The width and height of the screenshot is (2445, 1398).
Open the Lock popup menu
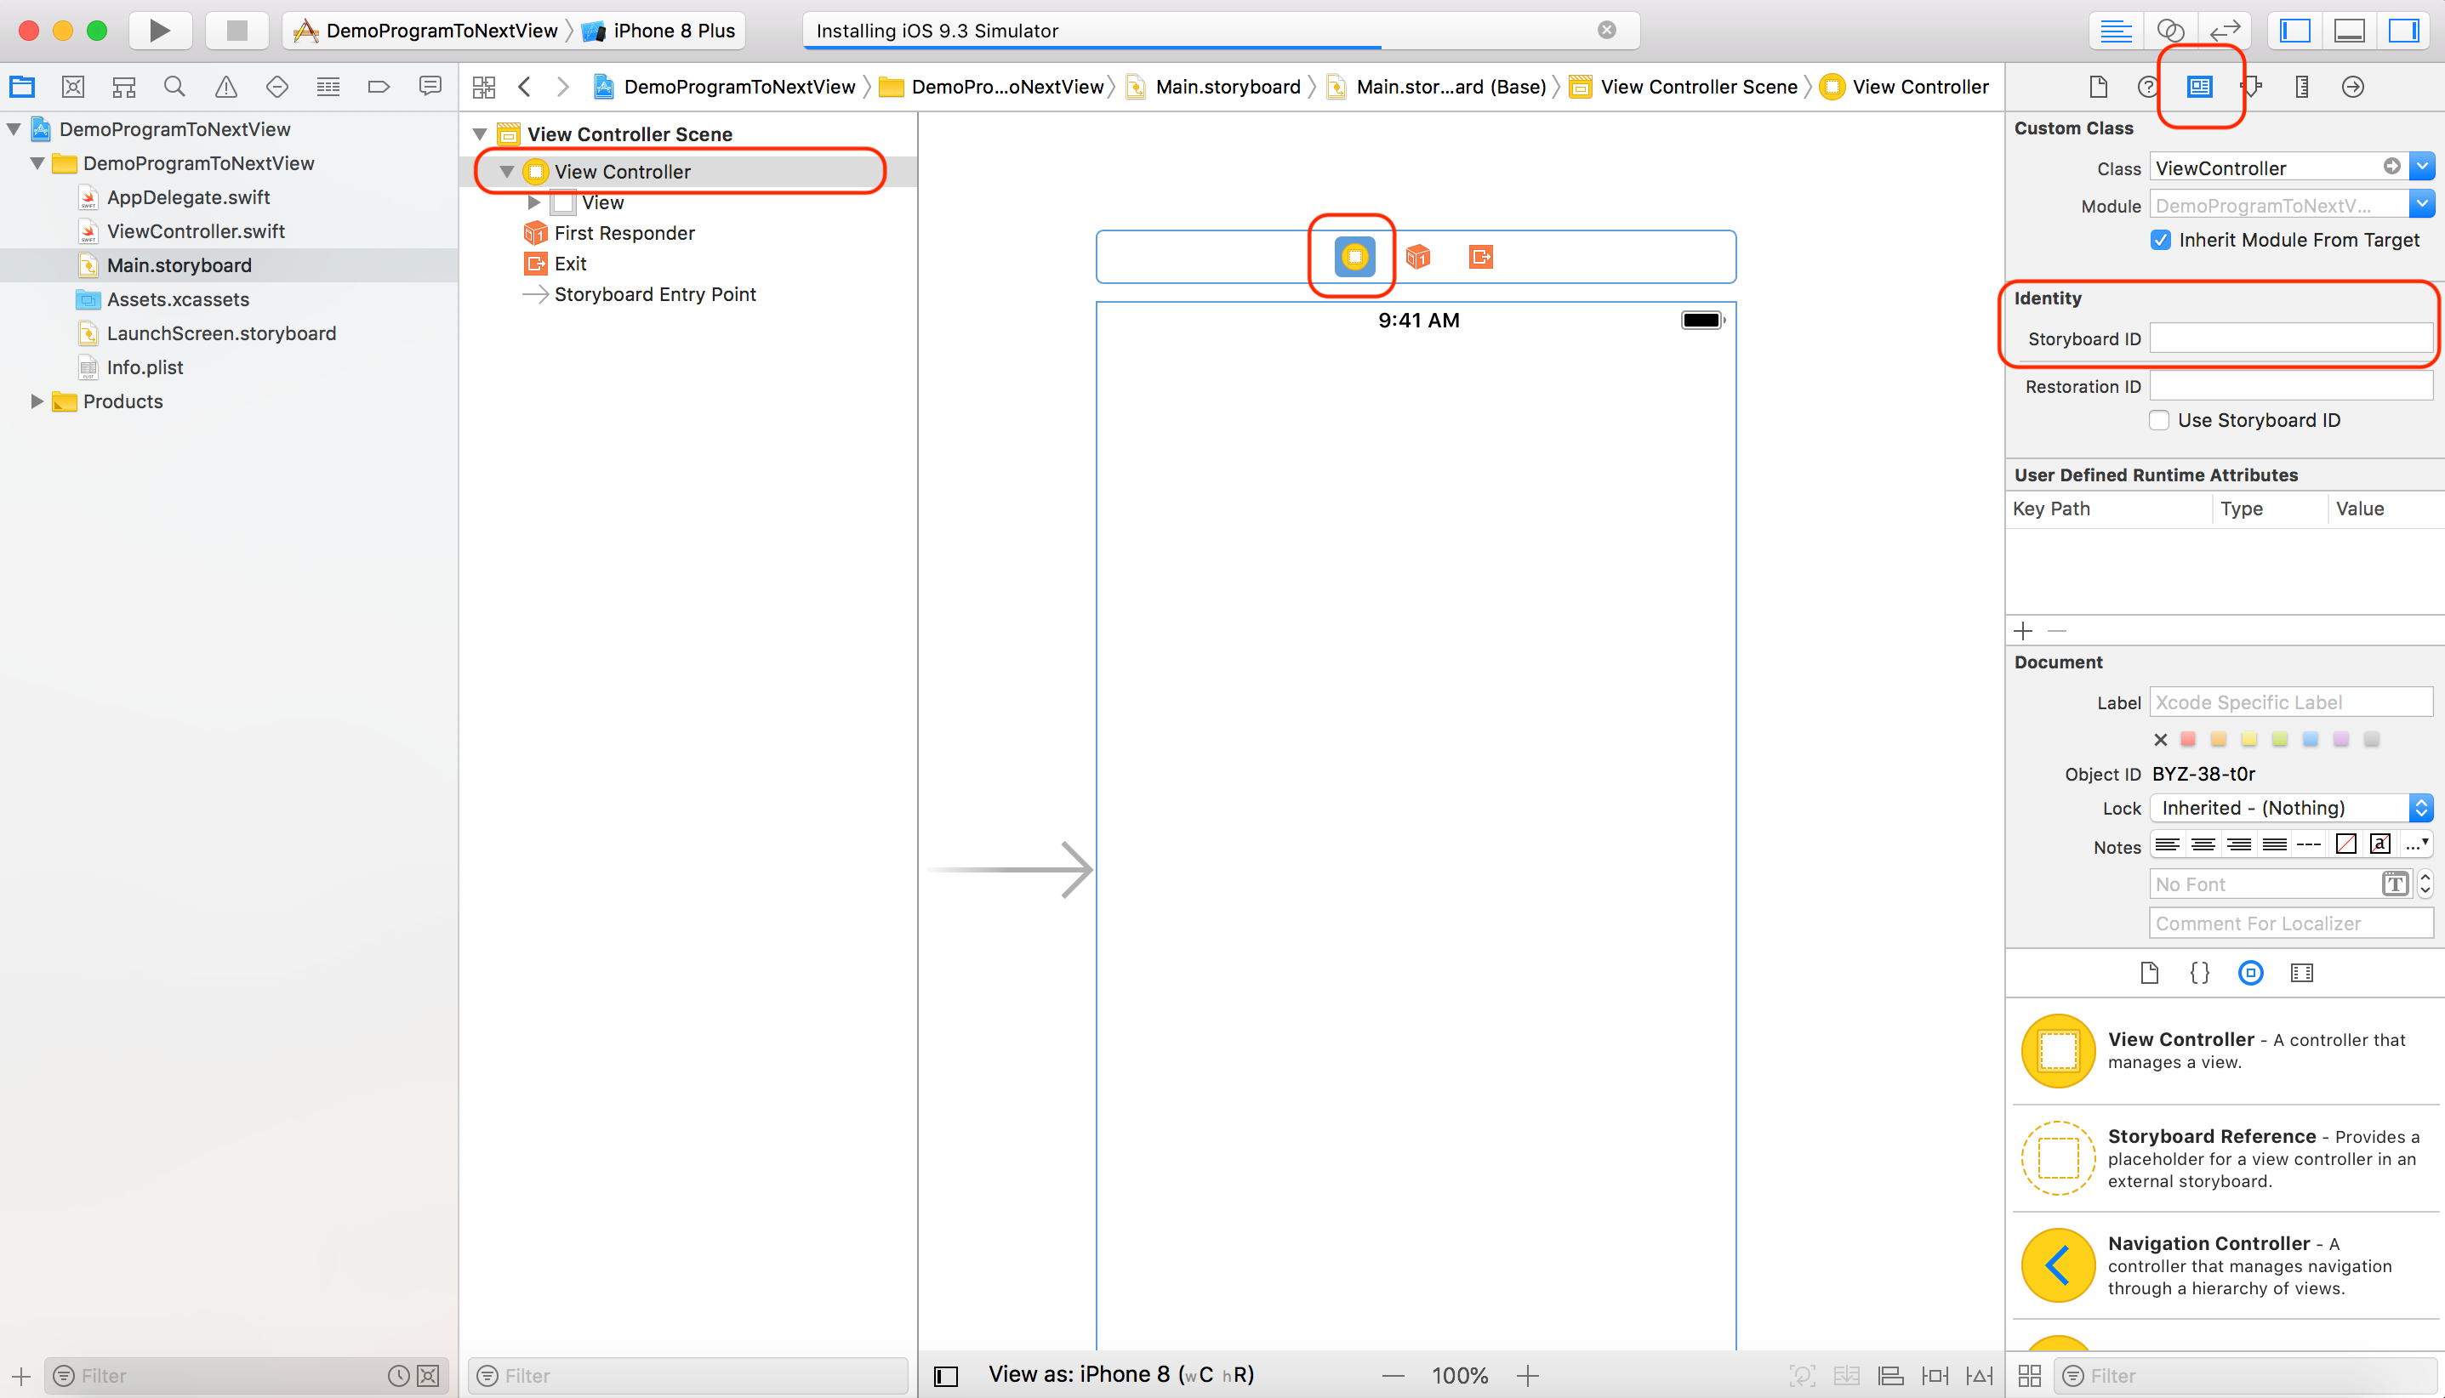(2290, 808)
